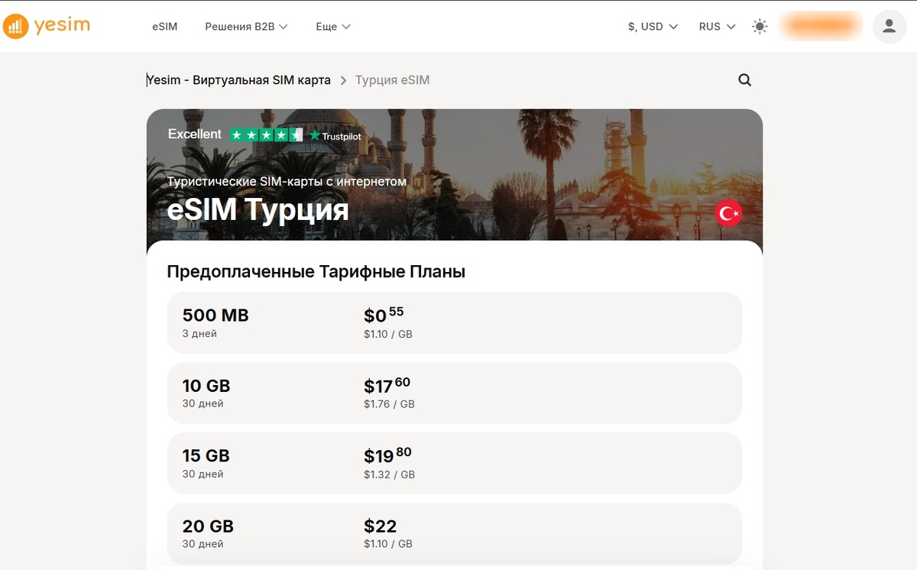Open site search via magnifier icon

pos(744,79)
